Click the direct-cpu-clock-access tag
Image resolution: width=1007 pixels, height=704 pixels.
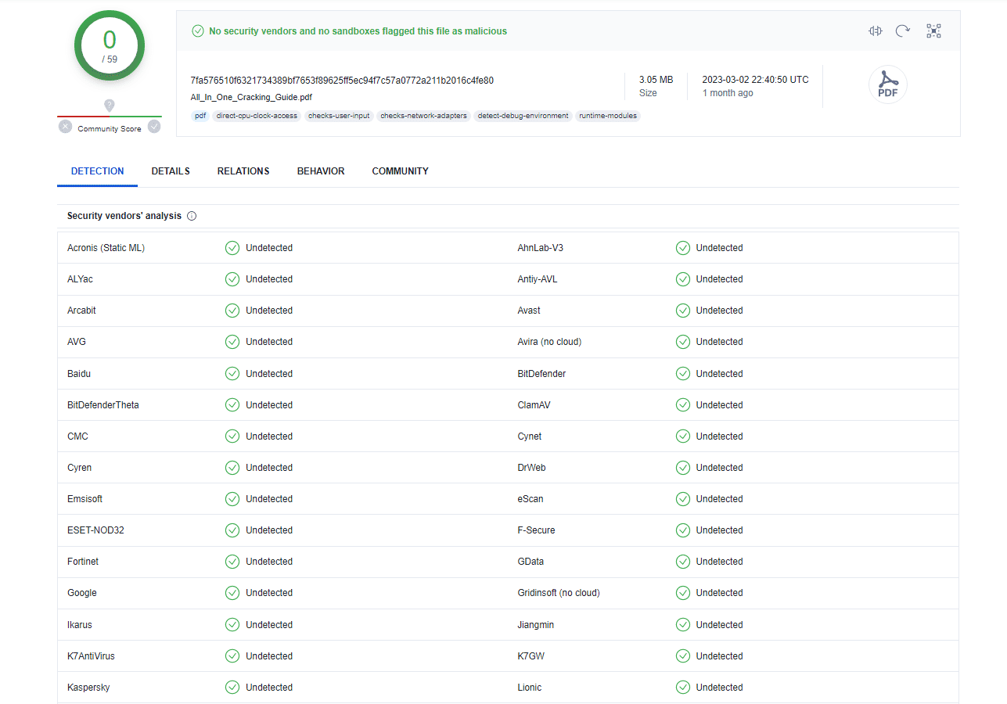tap(257, 116)
